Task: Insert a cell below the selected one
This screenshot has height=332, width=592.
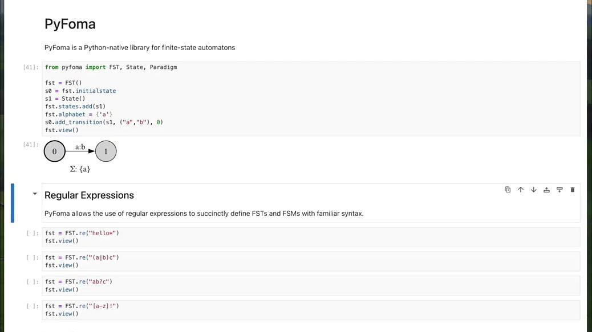Action: [x=559, y=190]
